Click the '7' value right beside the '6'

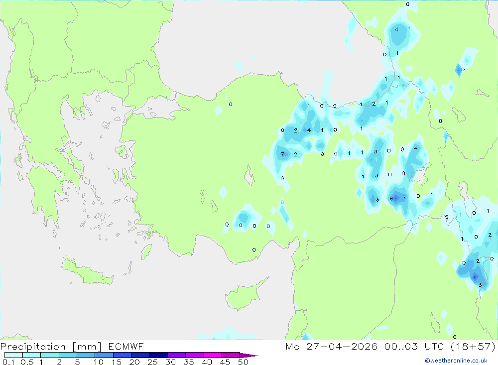[404, 198]
